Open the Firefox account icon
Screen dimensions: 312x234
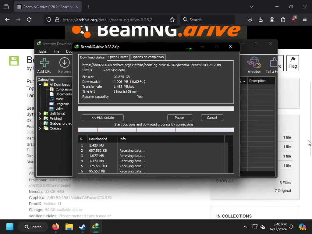tap(272, 19)
